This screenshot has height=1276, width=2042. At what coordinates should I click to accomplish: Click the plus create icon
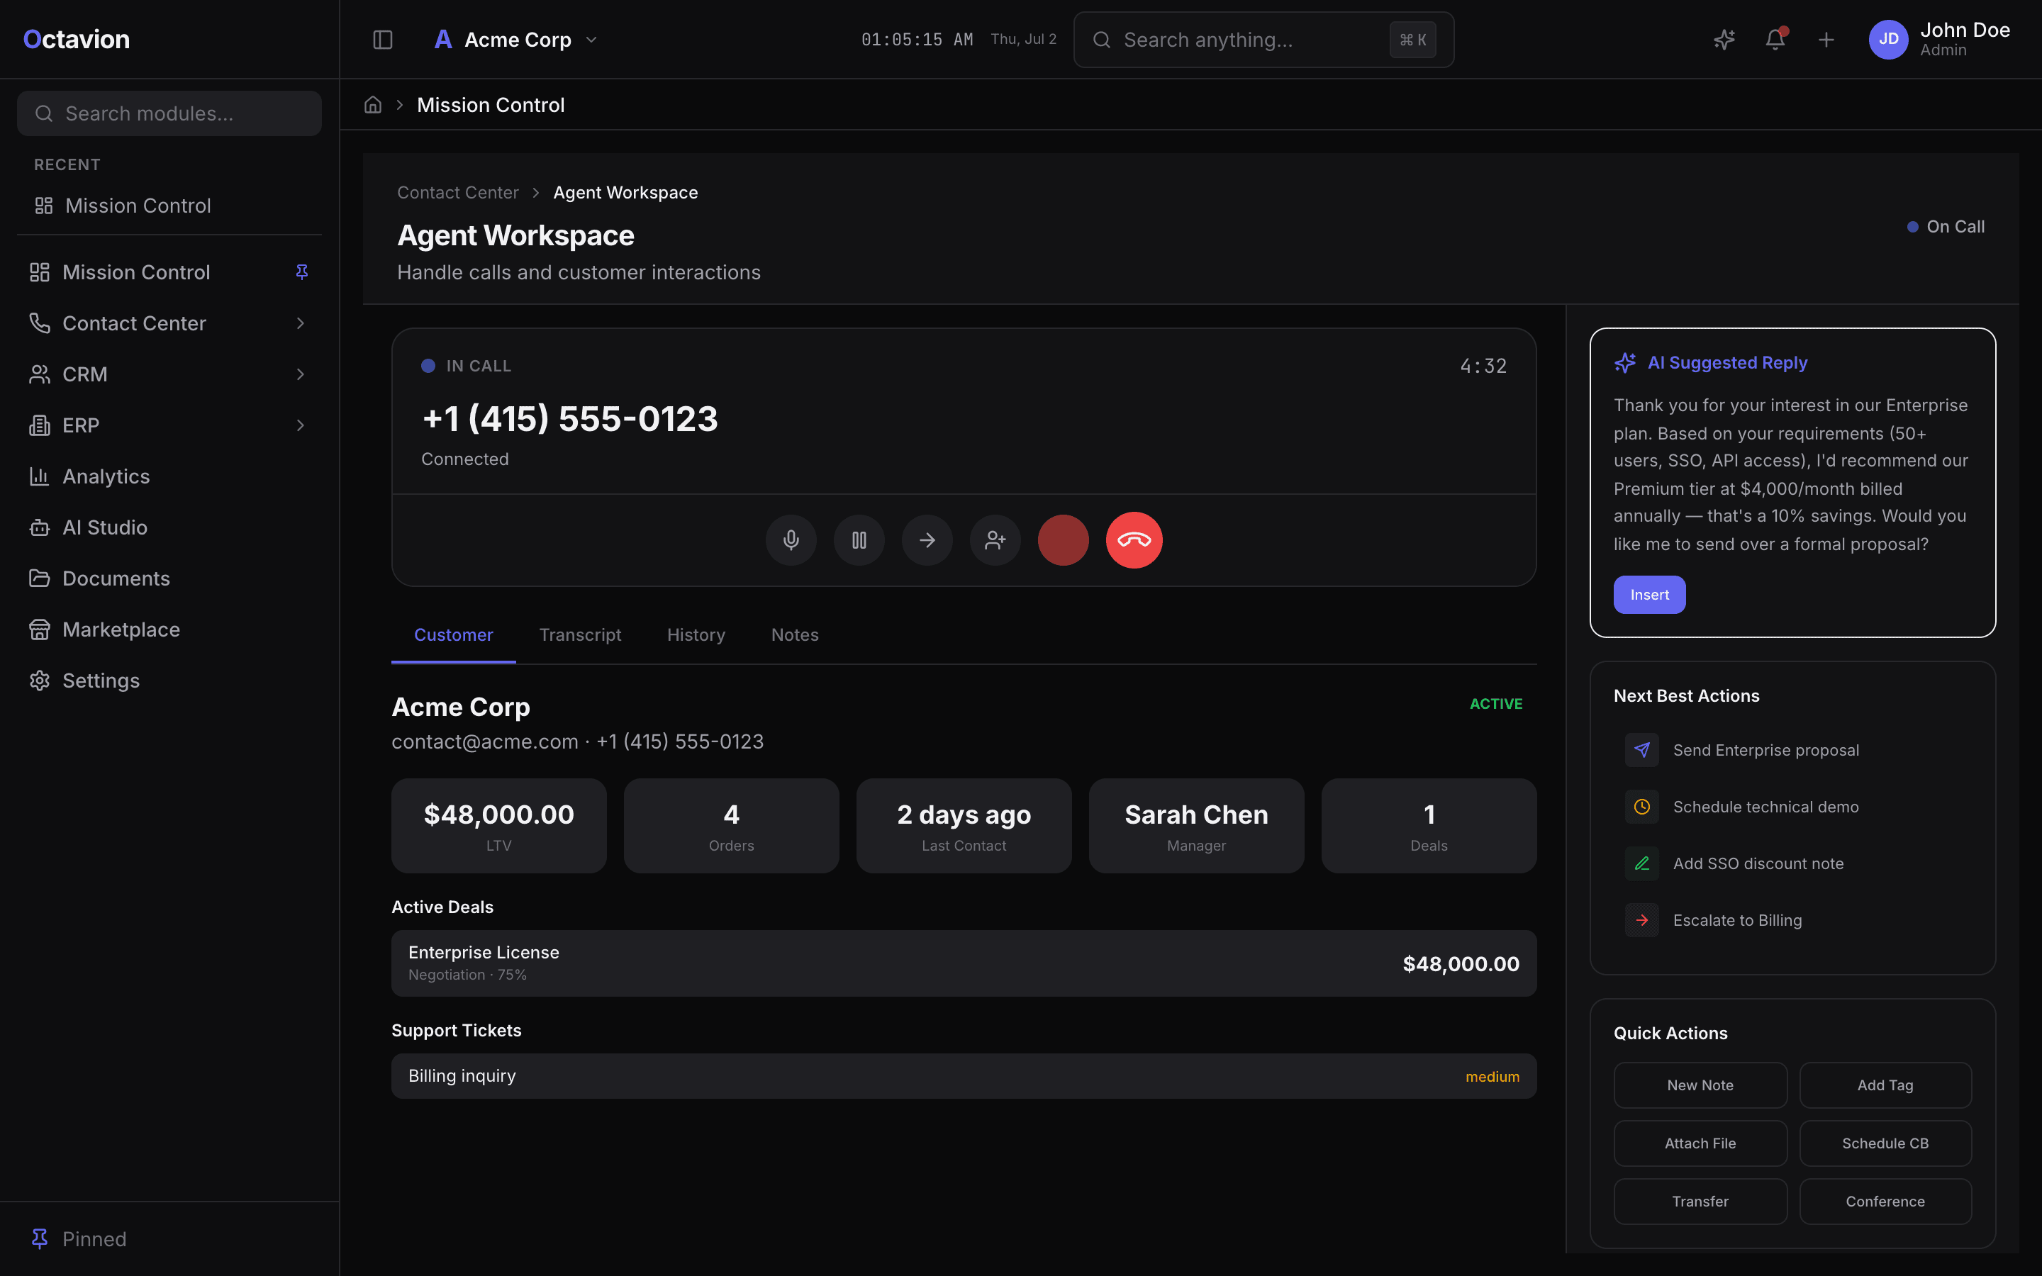(1826, 40)
